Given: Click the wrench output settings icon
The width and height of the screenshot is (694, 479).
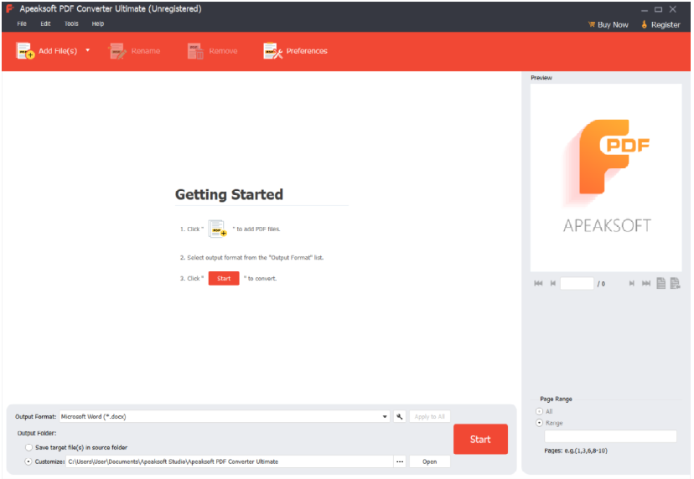Looking at the screenshot, I should 399,416.
